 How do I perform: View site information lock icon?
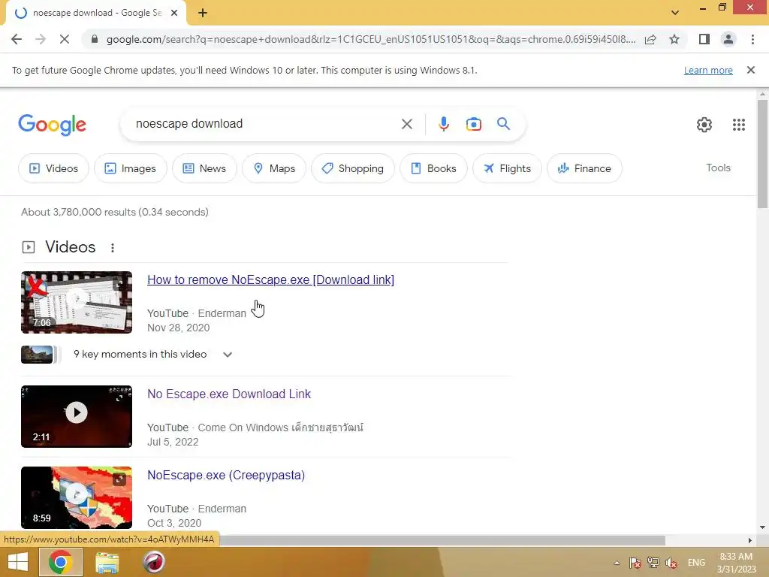click(x=95, y=39)
